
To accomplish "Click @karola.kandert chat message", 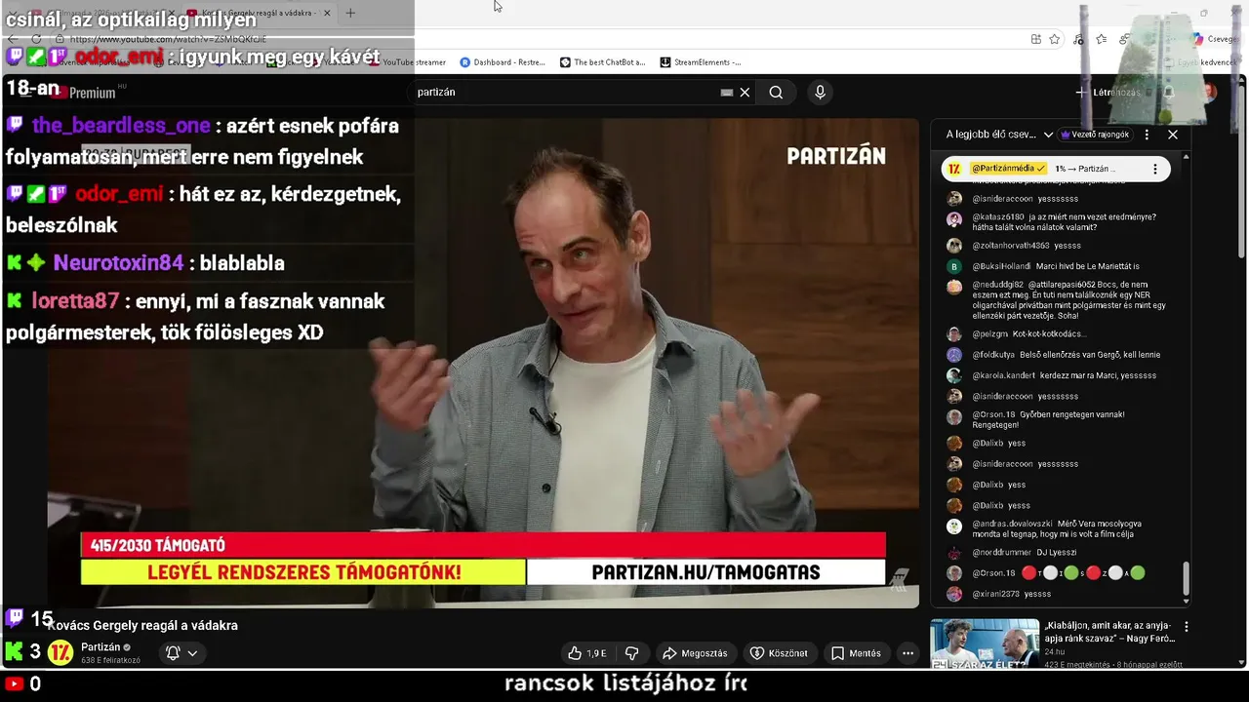I will click(1059, 375).
